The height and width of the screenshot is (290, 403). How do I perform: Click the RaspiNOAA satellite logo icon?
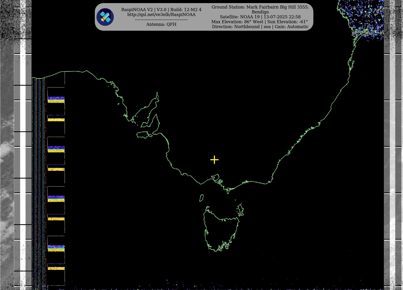pyautogui.click(x=105, y=17)
